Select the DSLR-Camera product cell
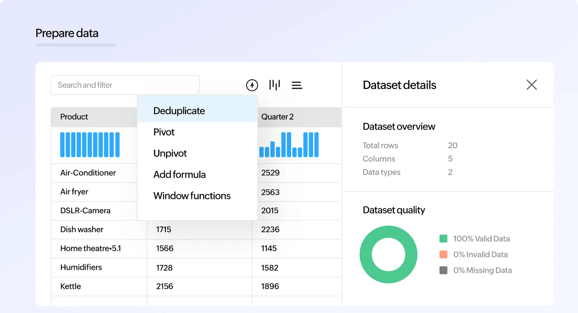The height and width of the screenshot is (313, 578). pyautogui.click(x=94, y=211)
